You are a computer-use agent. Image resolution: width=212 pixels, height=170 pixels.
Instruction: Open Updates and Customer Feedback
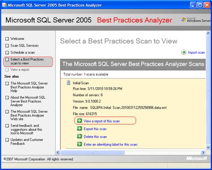pos(27,142)
